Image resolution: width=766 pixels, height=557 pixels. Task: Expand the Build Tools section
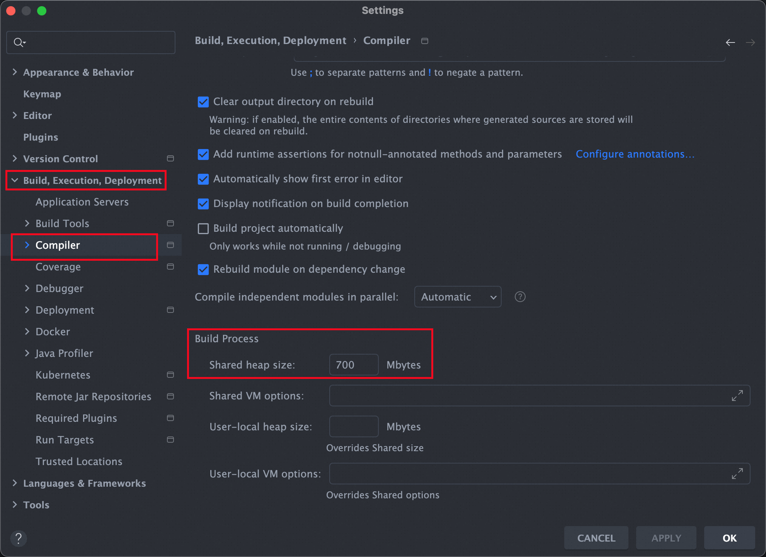coord(27,223)
